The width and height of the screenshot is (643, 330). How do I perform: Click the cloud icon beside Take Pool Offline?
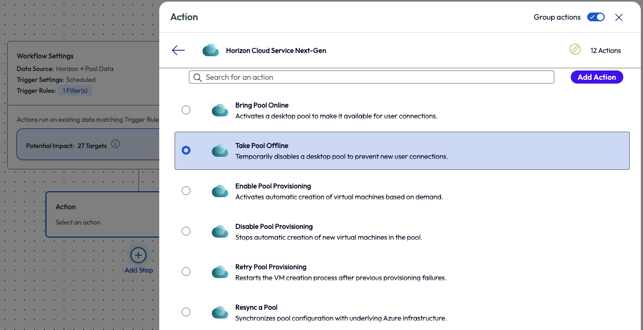pyautogui.click(x=219, y=150)
